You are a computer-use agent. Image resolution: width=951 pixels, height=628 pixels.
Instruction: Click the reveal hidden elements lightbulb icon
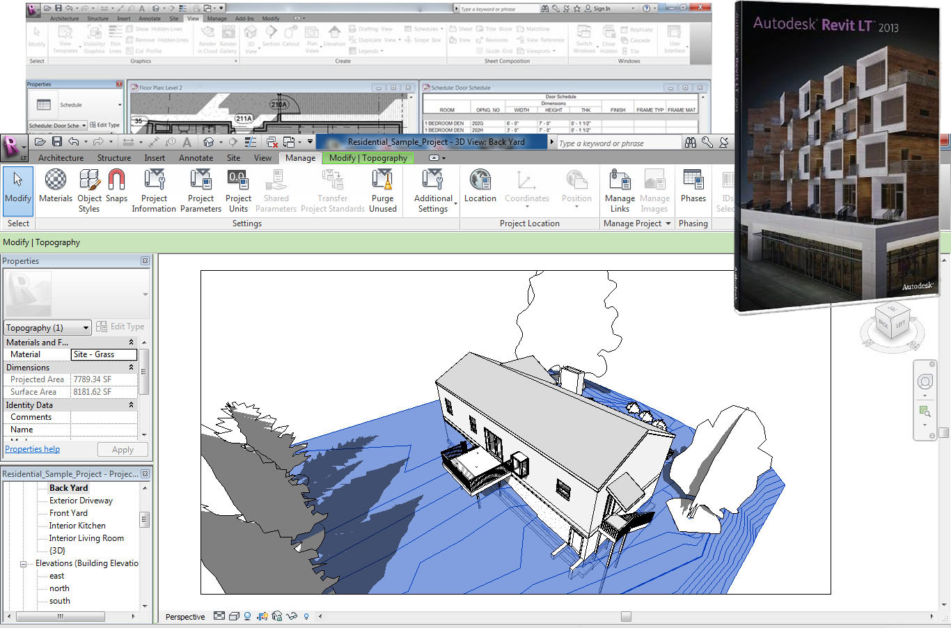click(x=306, y=616)
